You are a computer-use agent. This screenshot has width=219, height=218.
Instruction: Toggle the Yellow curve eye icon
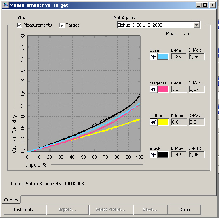153,122
